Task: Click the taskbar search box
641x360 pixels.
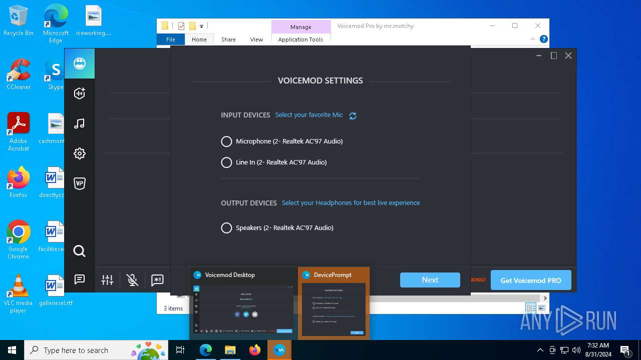Action: point(97,350)
